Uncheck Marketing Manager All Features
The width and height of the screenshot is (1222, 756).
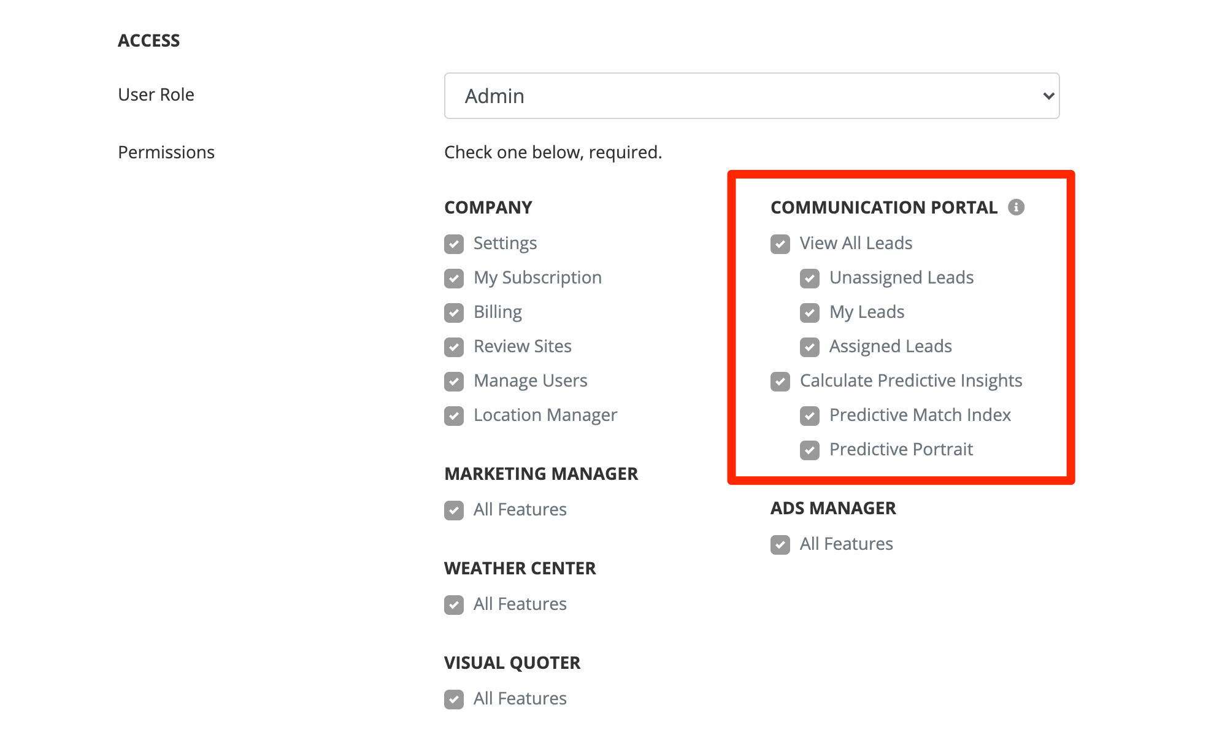(x=454, y=511)
